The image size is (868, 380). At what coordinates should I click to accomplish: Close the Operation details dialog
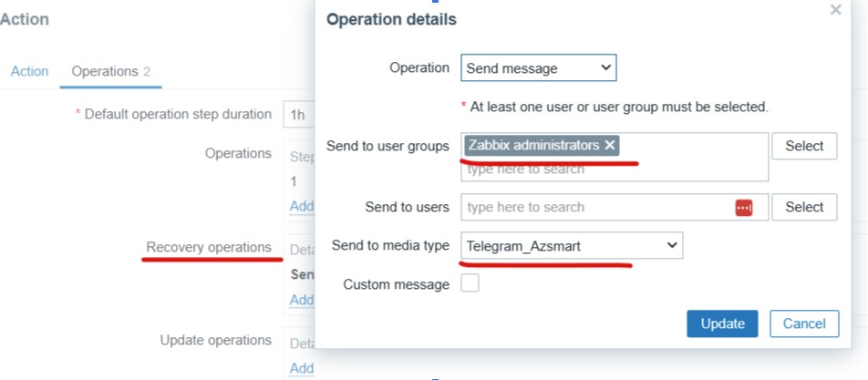pyautogui.click(x=835, y=10)
